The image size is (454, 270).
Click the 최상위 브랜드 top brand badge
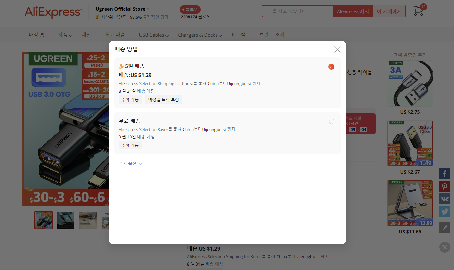tap(111, 17)
